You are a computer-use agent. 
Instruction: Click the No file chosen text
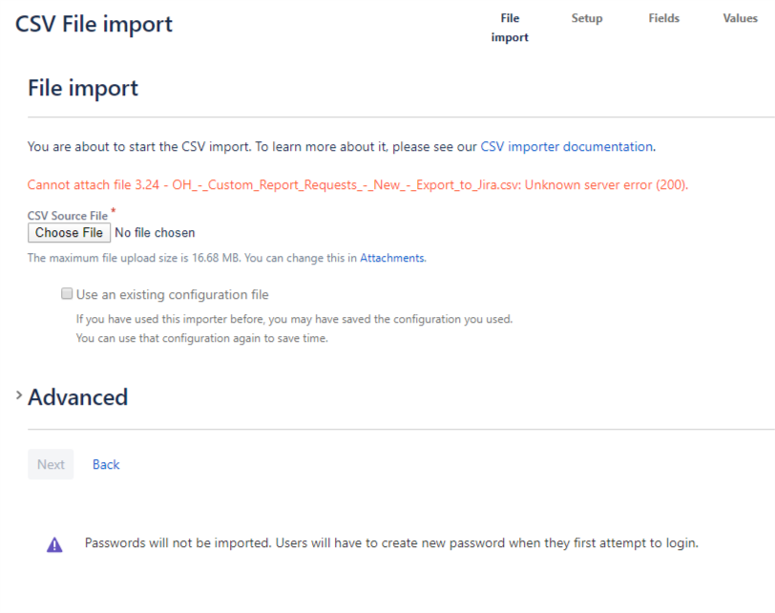click(x=155, y=233)
